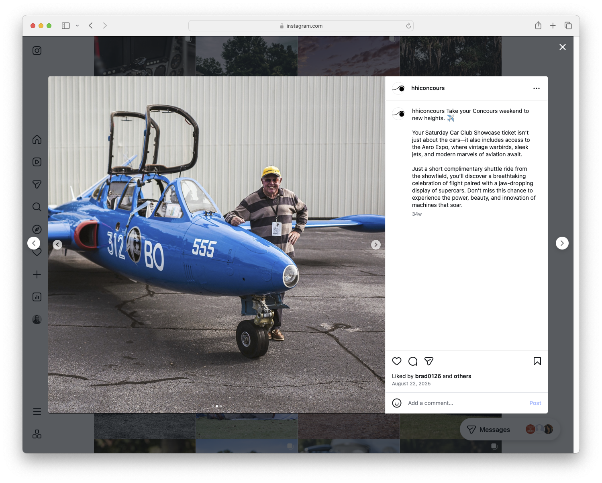Screen dimensions: 602x483
Task: Show next photo in carousel
Action: [x=376, y=245]
